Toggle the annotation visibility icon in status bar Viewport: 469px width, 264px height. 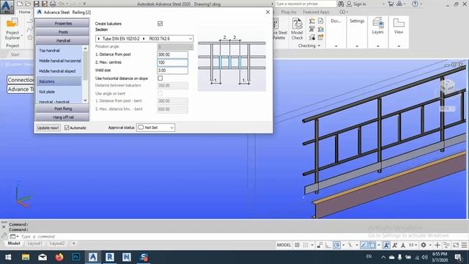pos(386,245)
